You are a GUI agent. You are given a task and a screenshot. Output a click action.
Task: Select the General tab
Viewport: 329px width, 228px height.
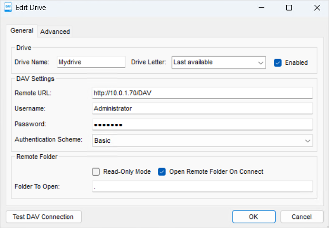22,30
